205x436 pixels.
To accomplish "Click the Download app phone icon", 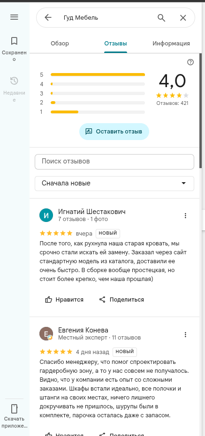I will (x=14, y=409).
